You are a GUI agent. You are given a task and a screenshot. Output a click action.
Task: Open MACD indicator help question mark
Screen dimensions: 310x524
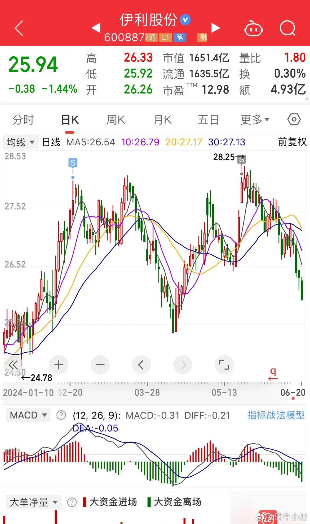pos(61,415)
